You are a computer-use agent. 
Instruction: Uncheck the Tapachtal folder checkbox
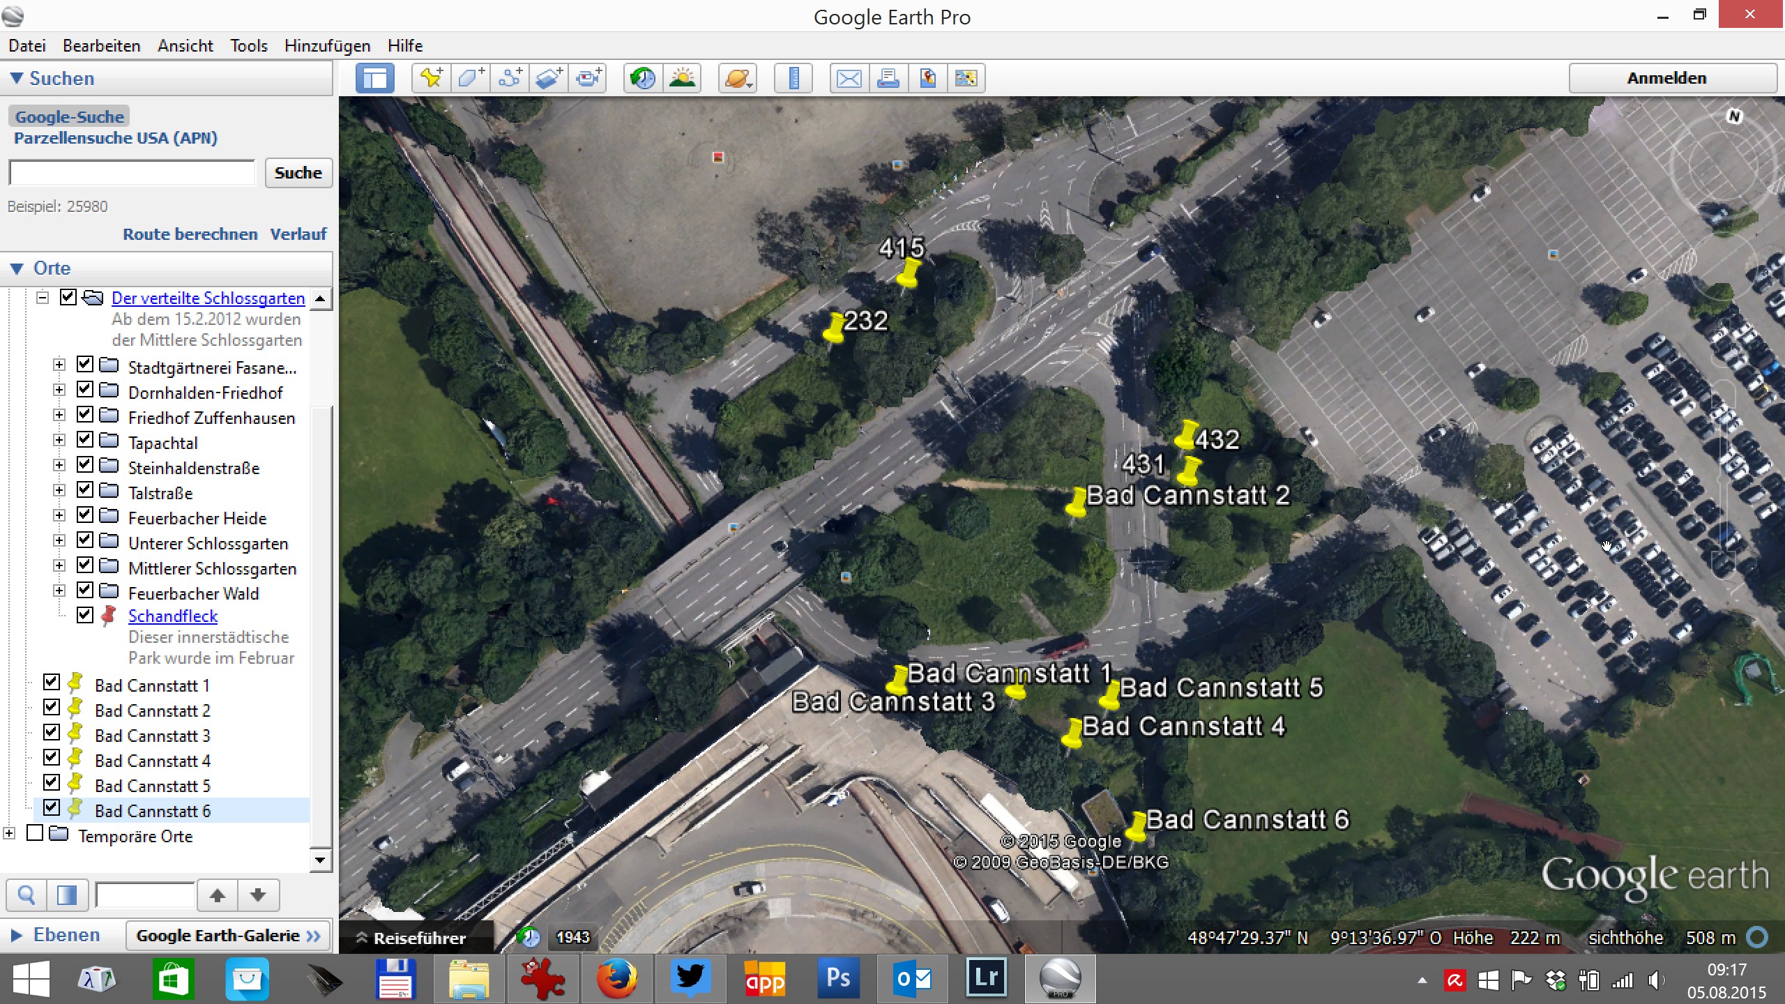[85, 439]
